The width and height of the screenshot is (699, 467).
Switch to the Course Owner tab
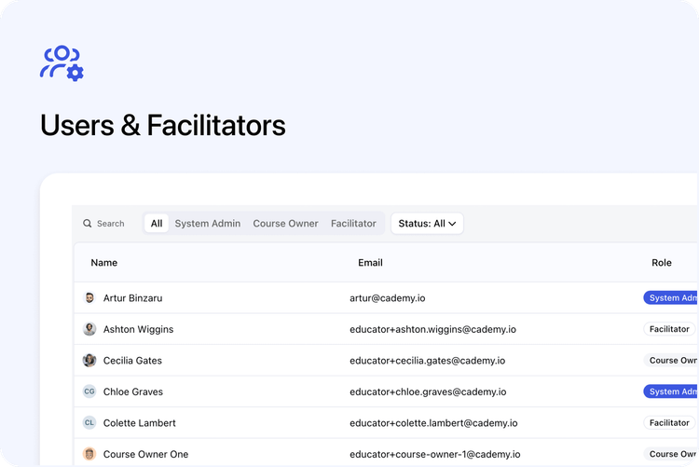(286, 224)
